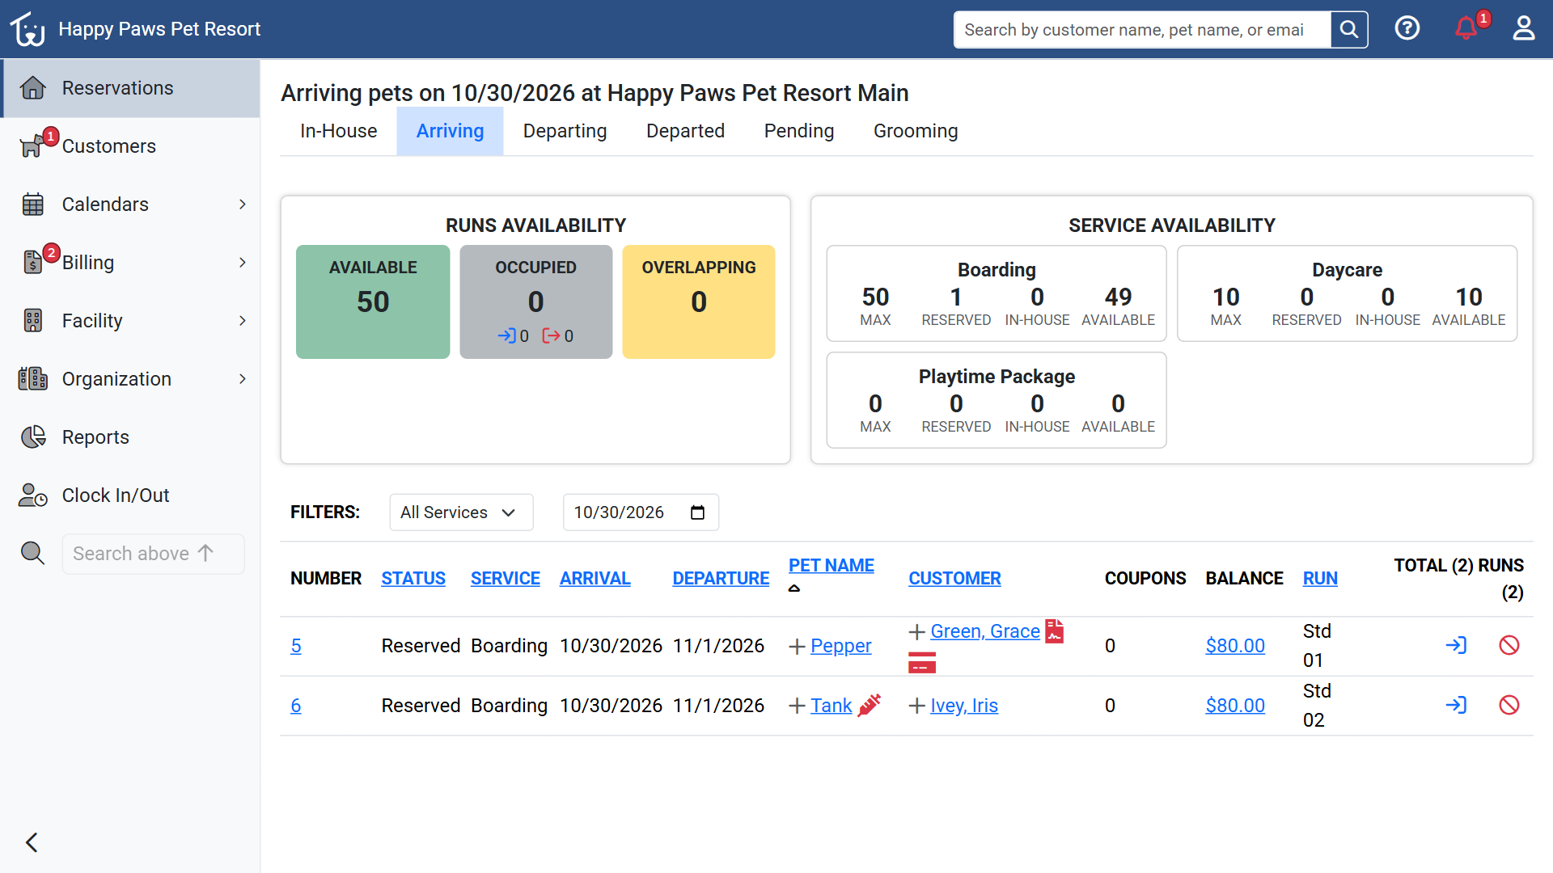Check in Pepper reservation arrow icon
This screenshot has width=1553, height=873.
coord(1456,646)
